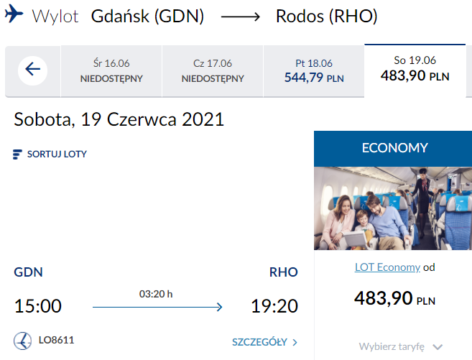Screen dimensions: 472x360
Task: Select the So 19.06 483,90 PLN tab
Action: coord(415,68)
